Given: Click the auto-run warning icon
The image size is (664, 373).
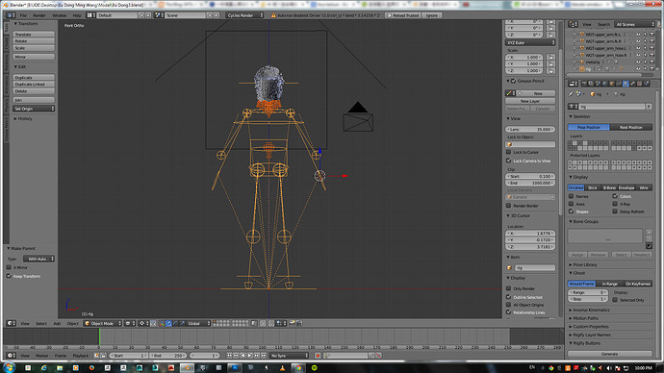Looking at the screenshot, I should (x=273, y=15).
